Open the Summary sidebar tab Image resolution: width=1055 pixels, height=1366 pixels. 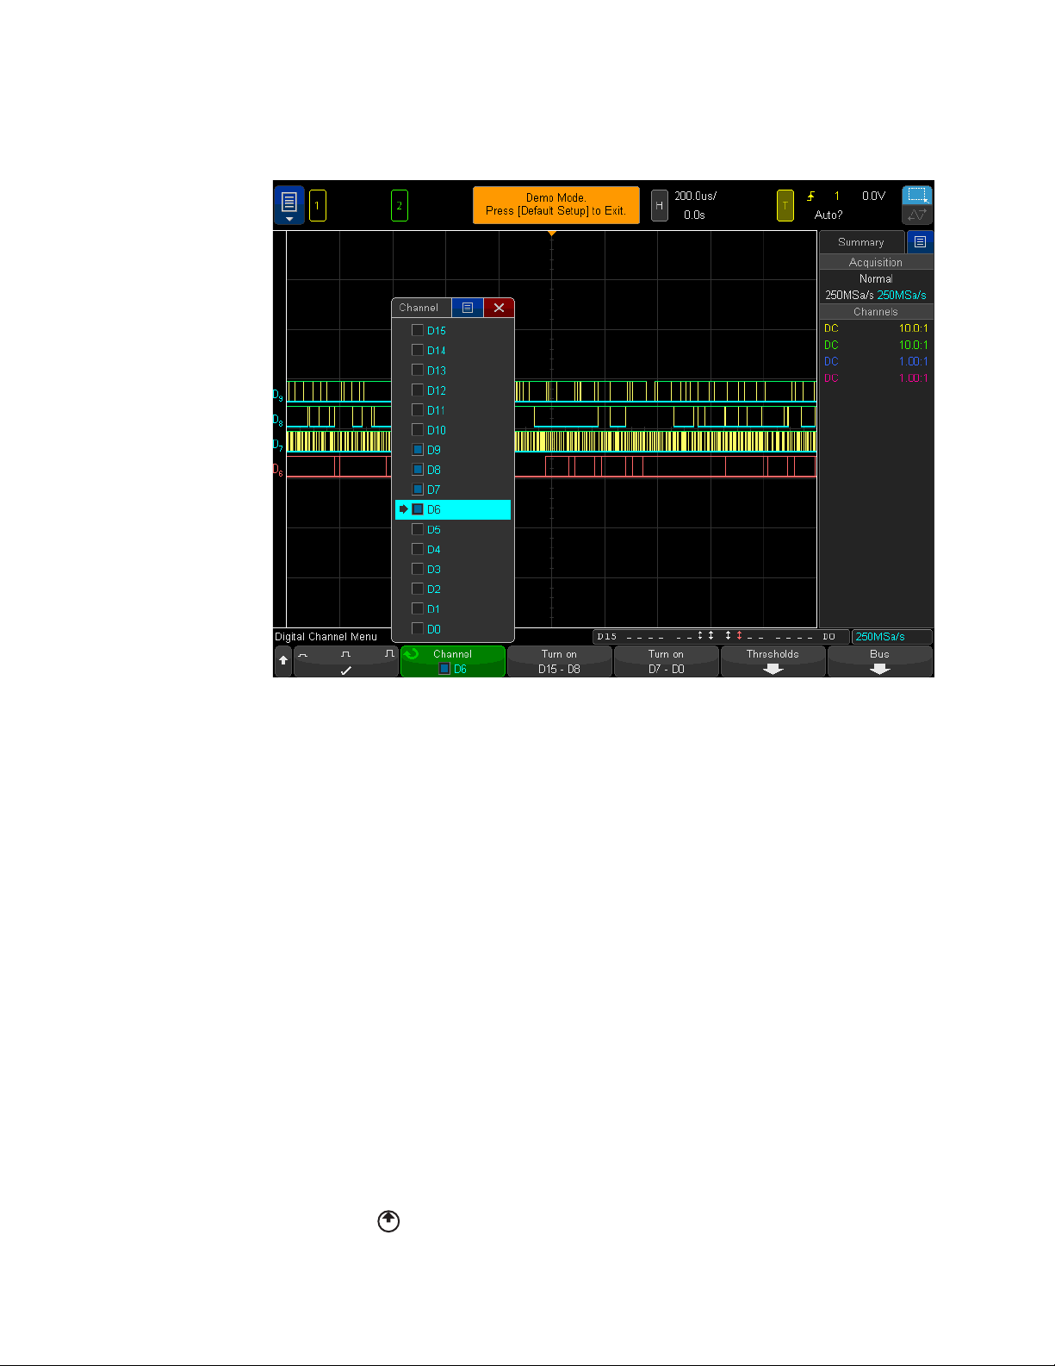[861, 242]
